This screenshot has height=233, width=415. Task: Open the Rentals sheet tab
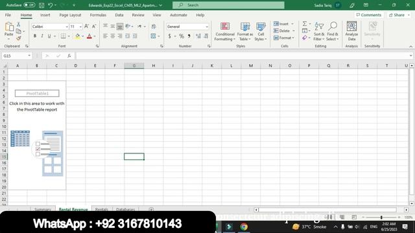[x=102, y=209]
